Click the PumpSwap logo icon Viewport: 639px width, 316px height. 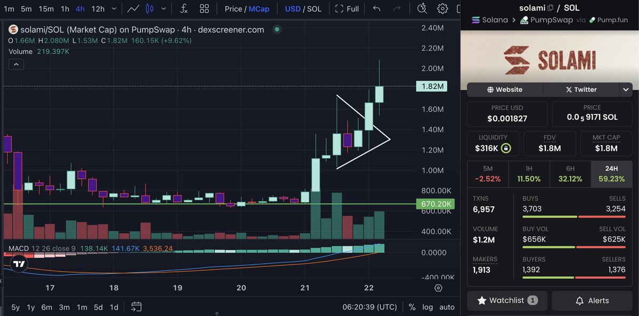click(x=524, y=20)
